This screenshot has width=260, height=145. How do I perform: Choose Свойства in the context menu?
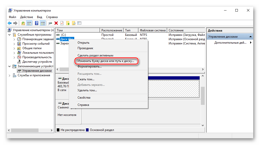[x=108, y=98]
